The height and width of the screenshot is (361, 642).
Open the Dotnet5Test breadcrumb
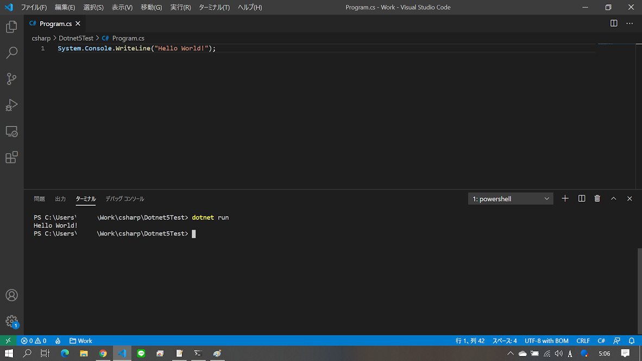point(76,38)
